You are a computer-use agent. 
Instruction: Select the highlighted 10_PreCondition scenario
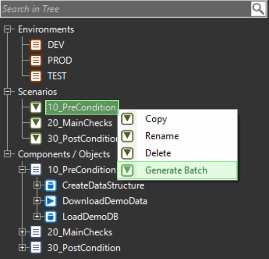tap(82, 107)
